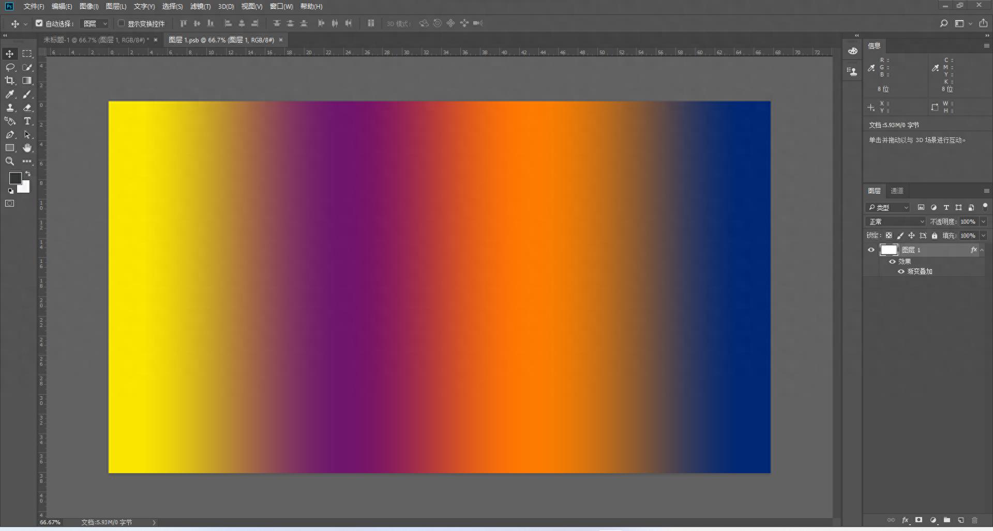Open the 不透明度 opacity slider arrow
993x531 pixels.
tap(984, 222)
